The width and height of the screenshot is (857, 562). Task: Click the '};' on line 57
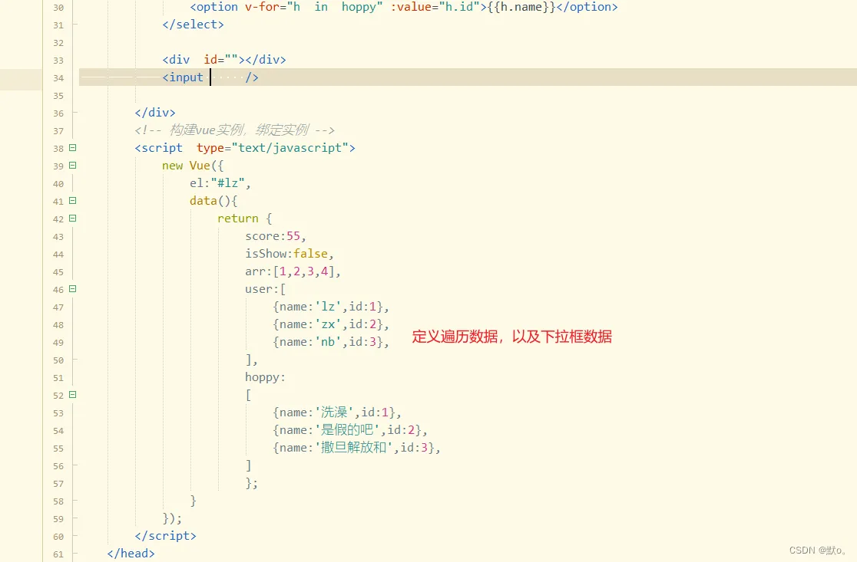pyautogui.click(x=251, y=483)
